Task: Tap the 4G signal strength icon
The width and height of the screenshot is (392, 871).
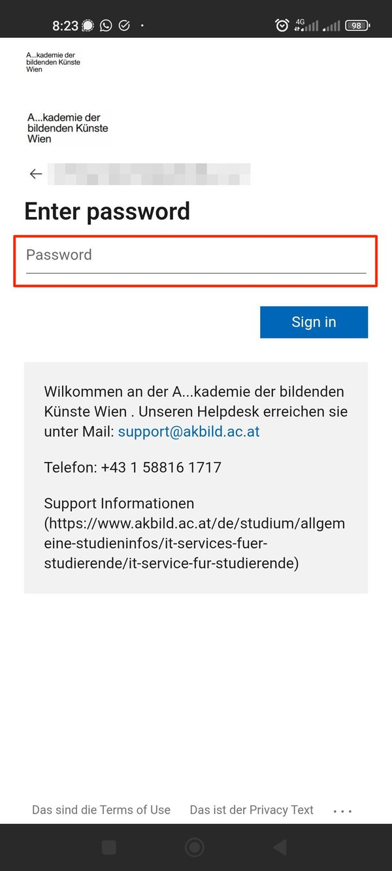Action: (306, 25)
